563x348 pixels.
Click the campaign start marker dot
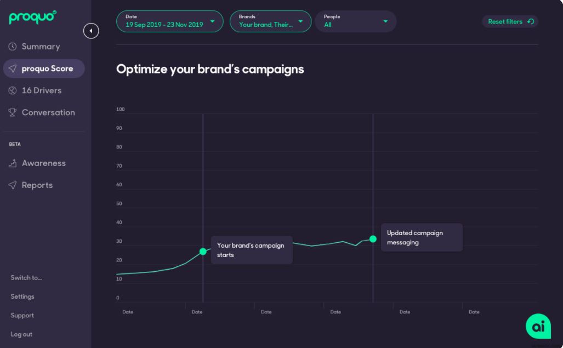pyautogui.click(x=203, y=252)
